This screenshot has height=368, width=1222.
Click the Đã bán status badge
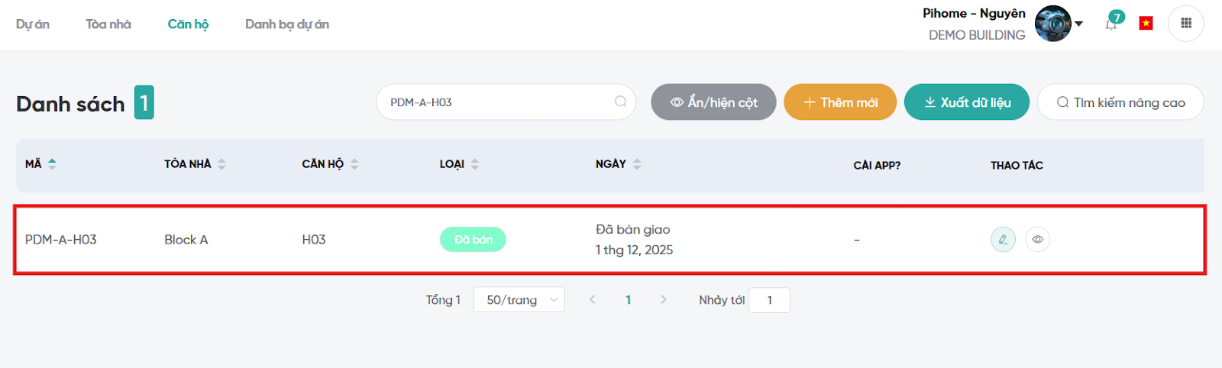coord(473,240)
